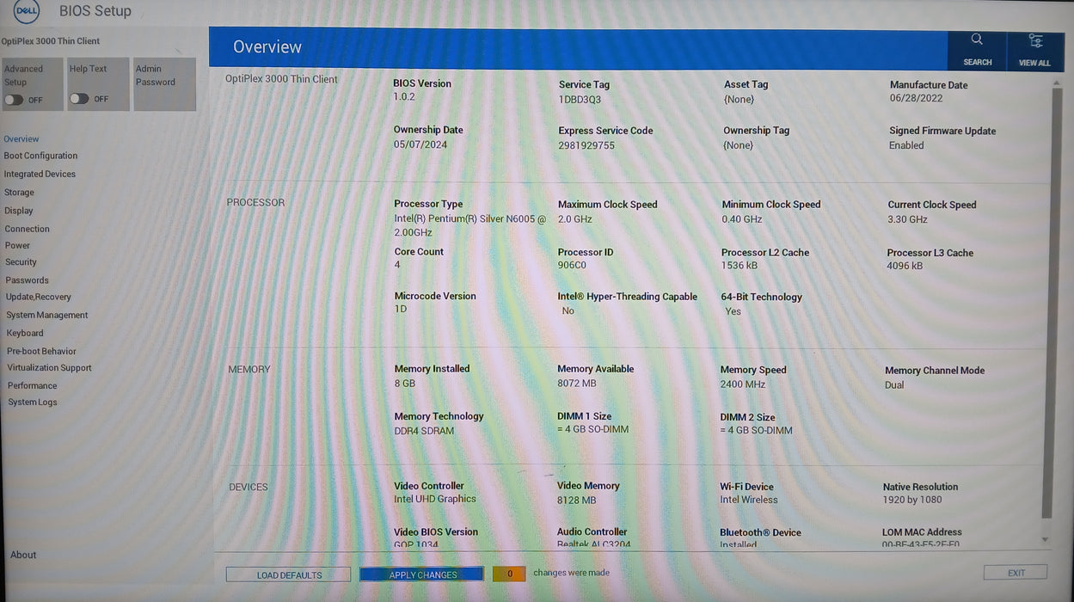Click the Exit button
The height and width of the screenshot is (602, 1074).
pos(1016,573)
